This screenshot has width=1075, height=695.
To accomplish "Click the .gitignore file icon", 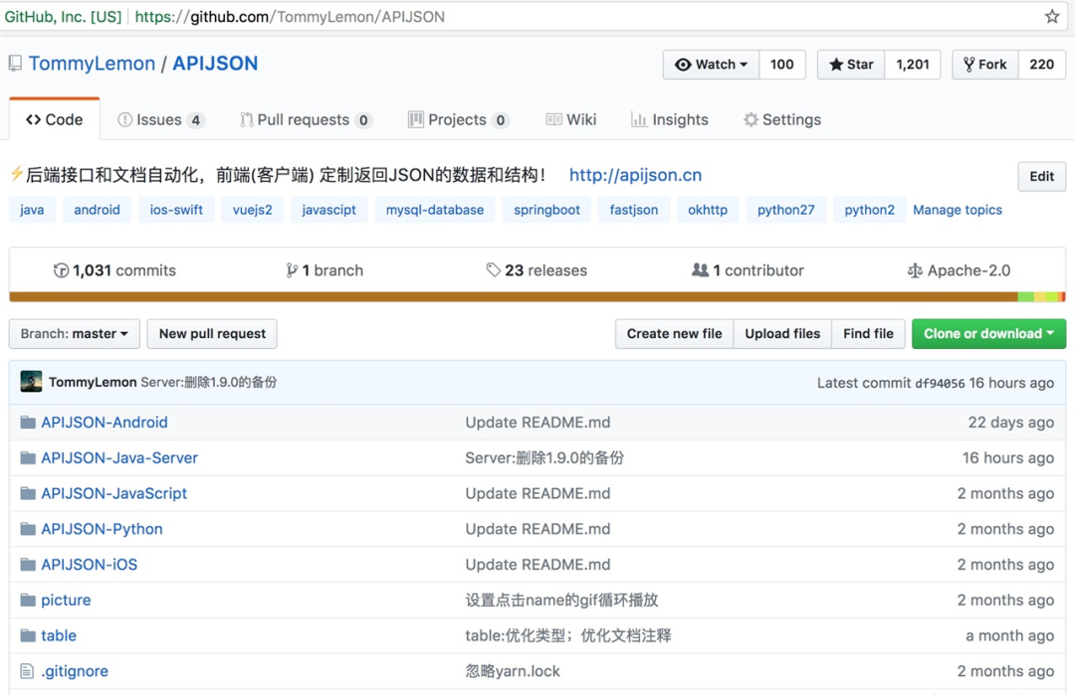I will tap(27, 671).
